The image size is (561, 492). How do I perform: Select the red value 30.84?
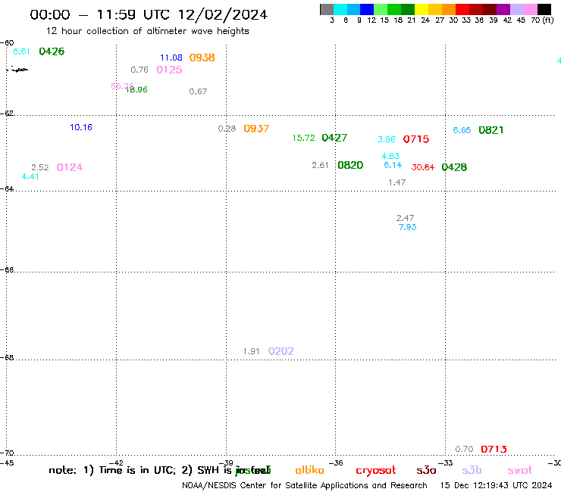(423, 167)
